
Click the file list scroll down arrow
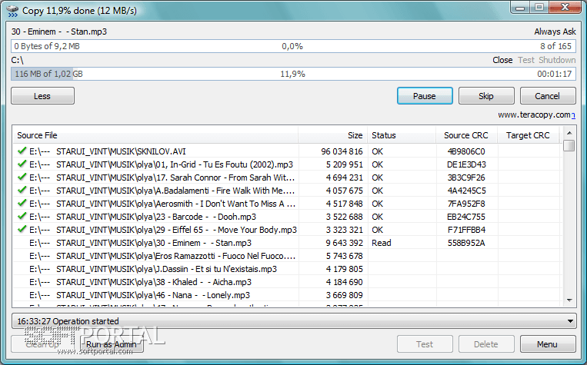point(569,300)
